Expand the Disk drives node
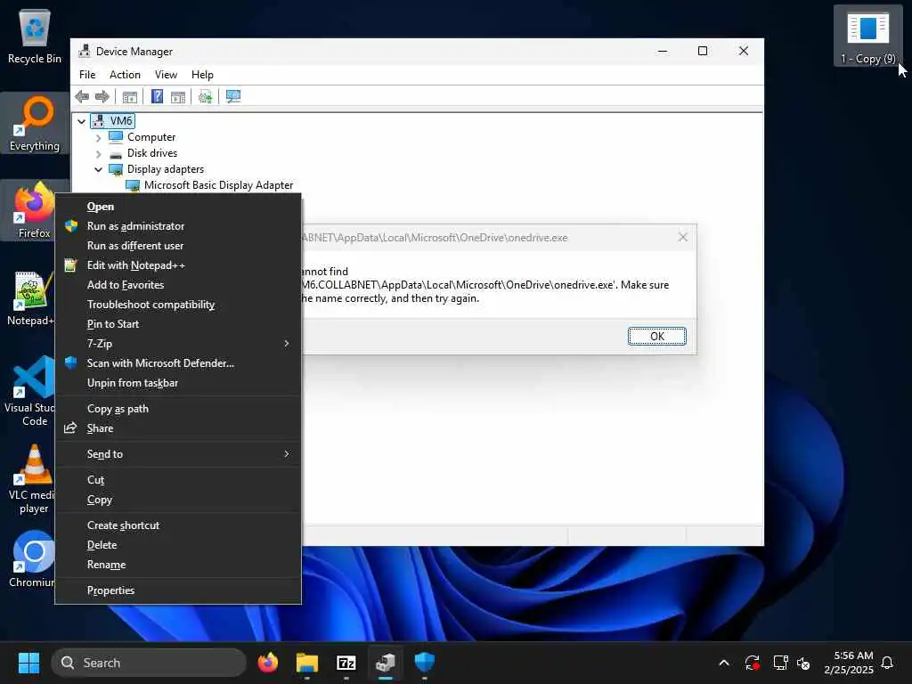 pos(98,154)
